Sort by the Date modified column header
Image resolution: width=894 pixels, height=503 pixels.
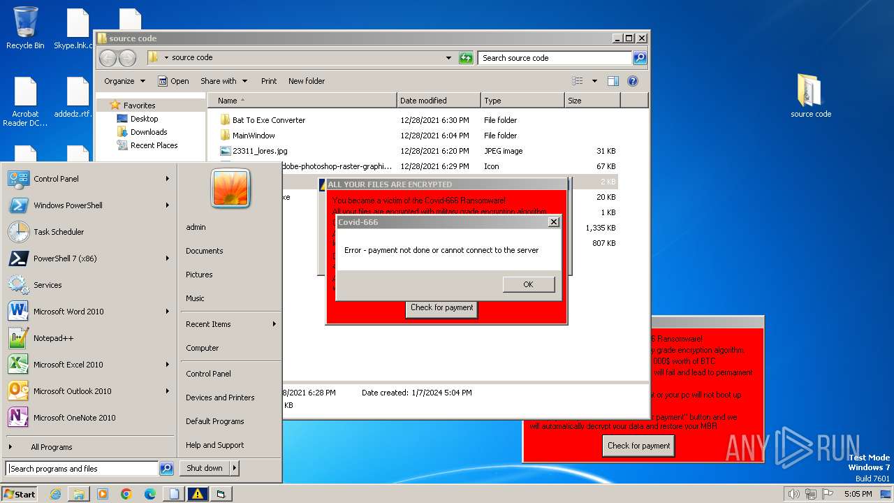[x=439, y=101]
